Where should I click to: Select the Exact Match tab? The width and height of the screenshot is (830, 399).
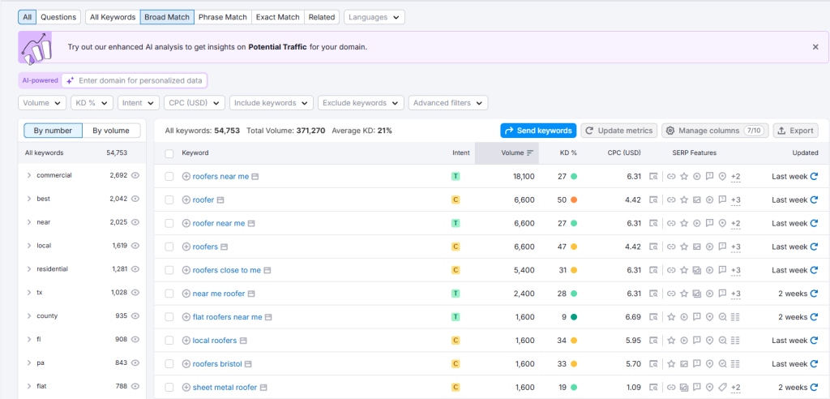point(278,17)
